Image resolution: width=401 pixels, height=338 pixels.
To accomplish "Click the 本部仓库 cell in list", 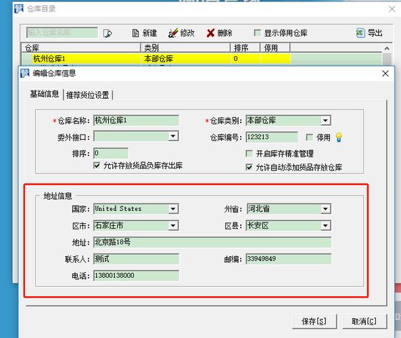I will [x=185, y=59].
